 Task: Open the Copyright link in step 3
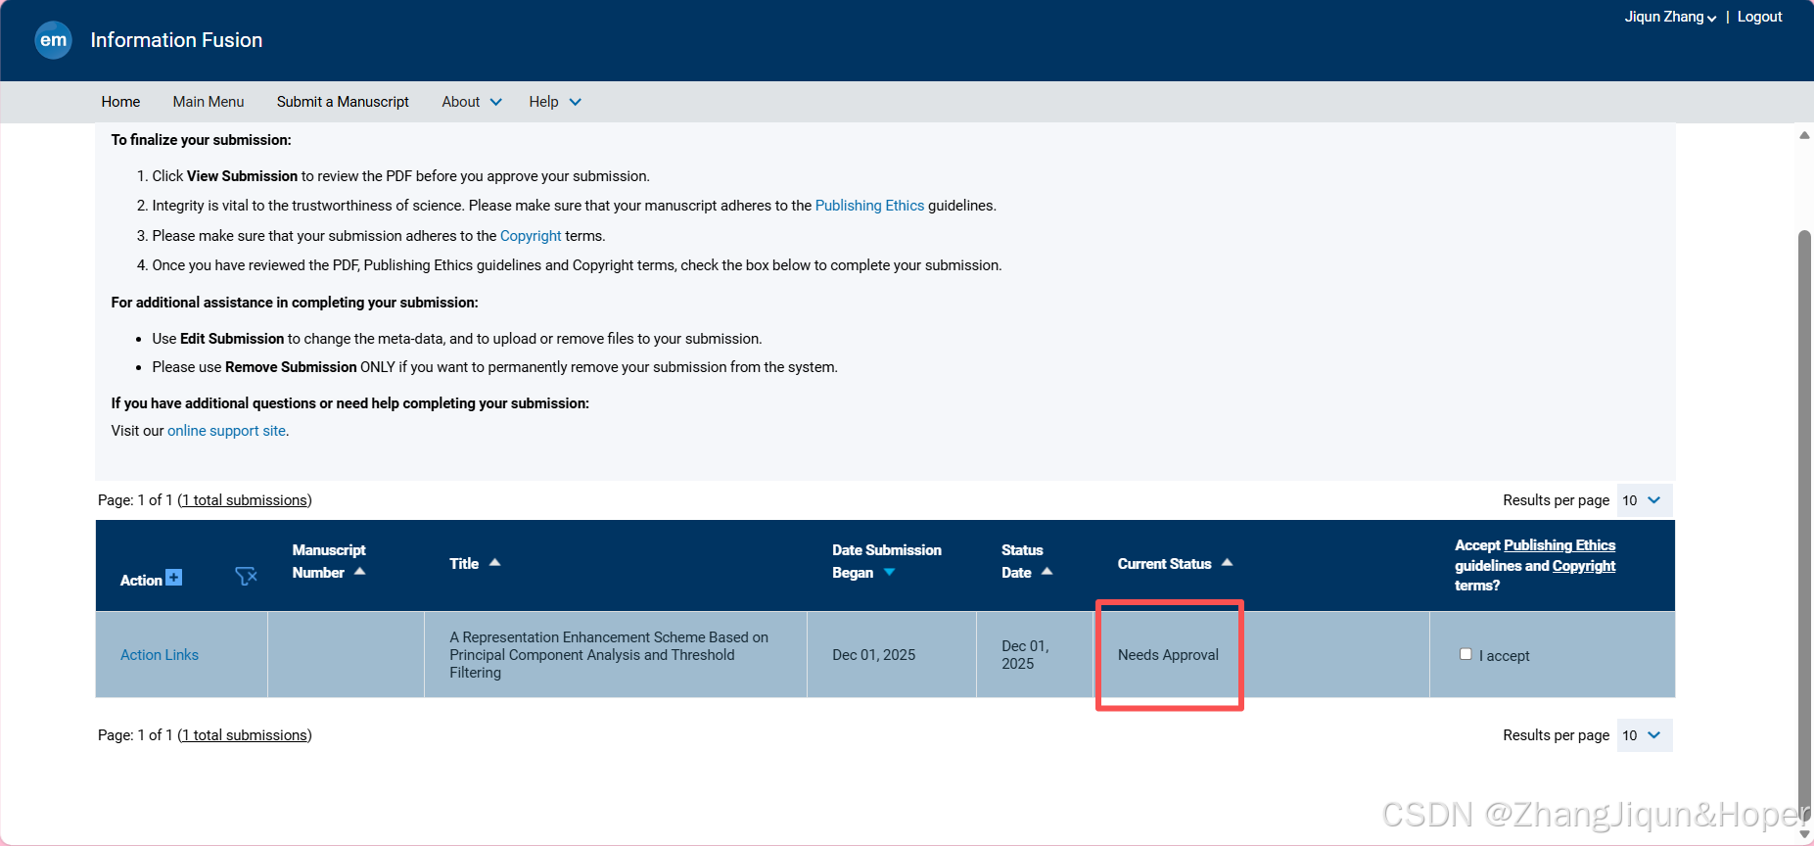(x=531, y=236)
